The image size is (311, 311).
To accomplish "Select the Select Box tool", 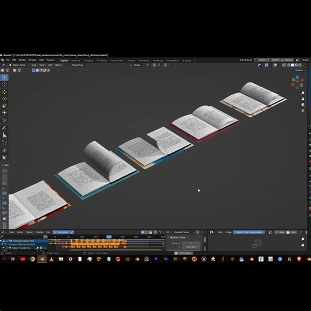I will 4,78.
